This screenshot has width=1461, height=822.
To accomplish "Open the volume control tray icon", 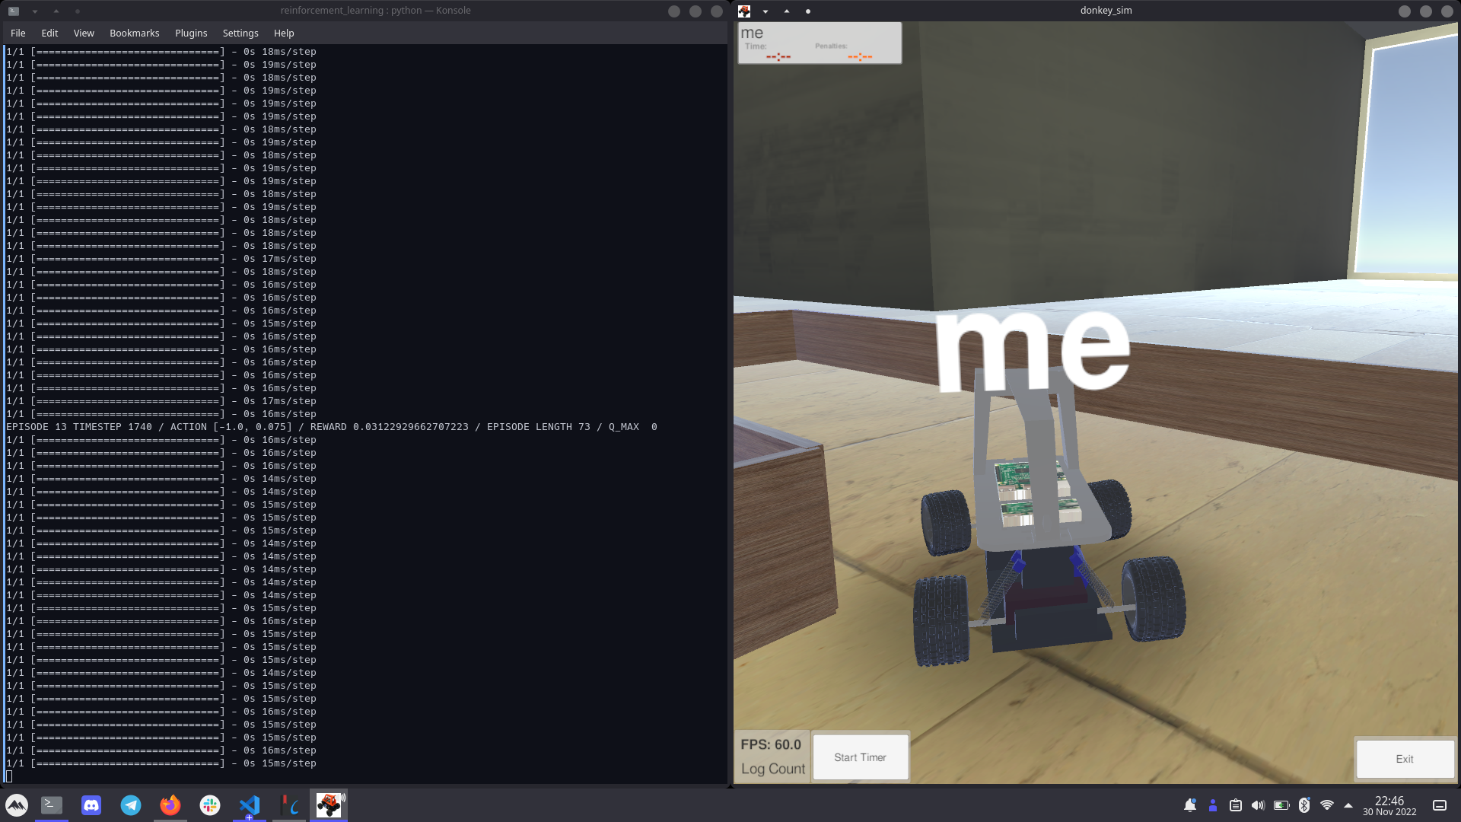I will [1259, 805].
